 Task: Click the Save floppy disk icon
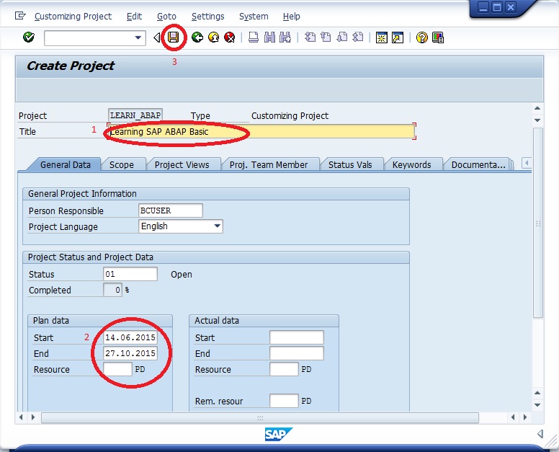[x=174, y=37]
